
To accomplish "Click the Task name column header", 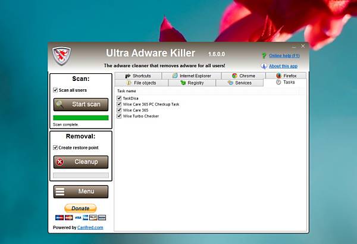I will (x=126, y=91).
